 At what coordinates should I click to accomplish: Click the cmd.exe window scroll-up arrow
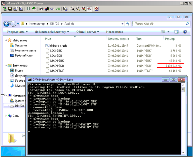(183, 85)
